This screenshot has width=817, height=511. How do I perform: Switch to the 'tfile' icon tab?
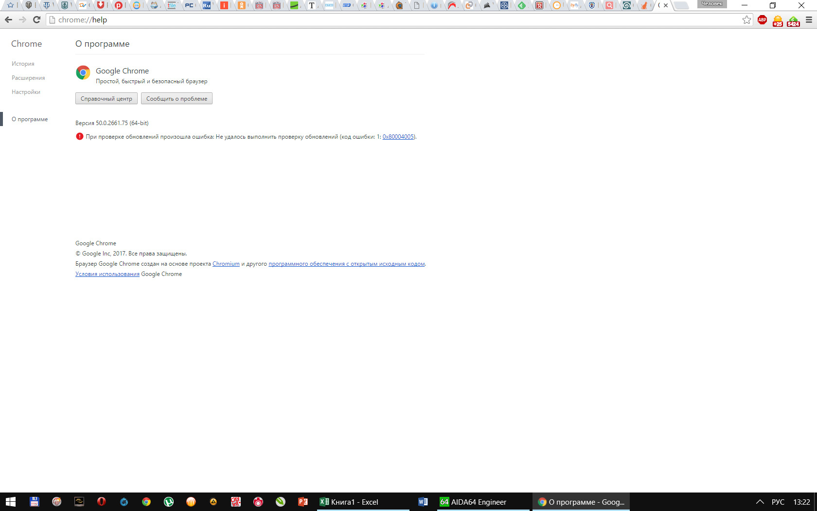[x=172, y=5]
